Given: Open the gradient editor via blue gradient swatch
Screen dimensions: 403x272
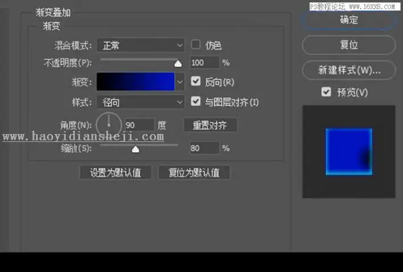Looking at the screenshot, I should [x=135, y=82].
